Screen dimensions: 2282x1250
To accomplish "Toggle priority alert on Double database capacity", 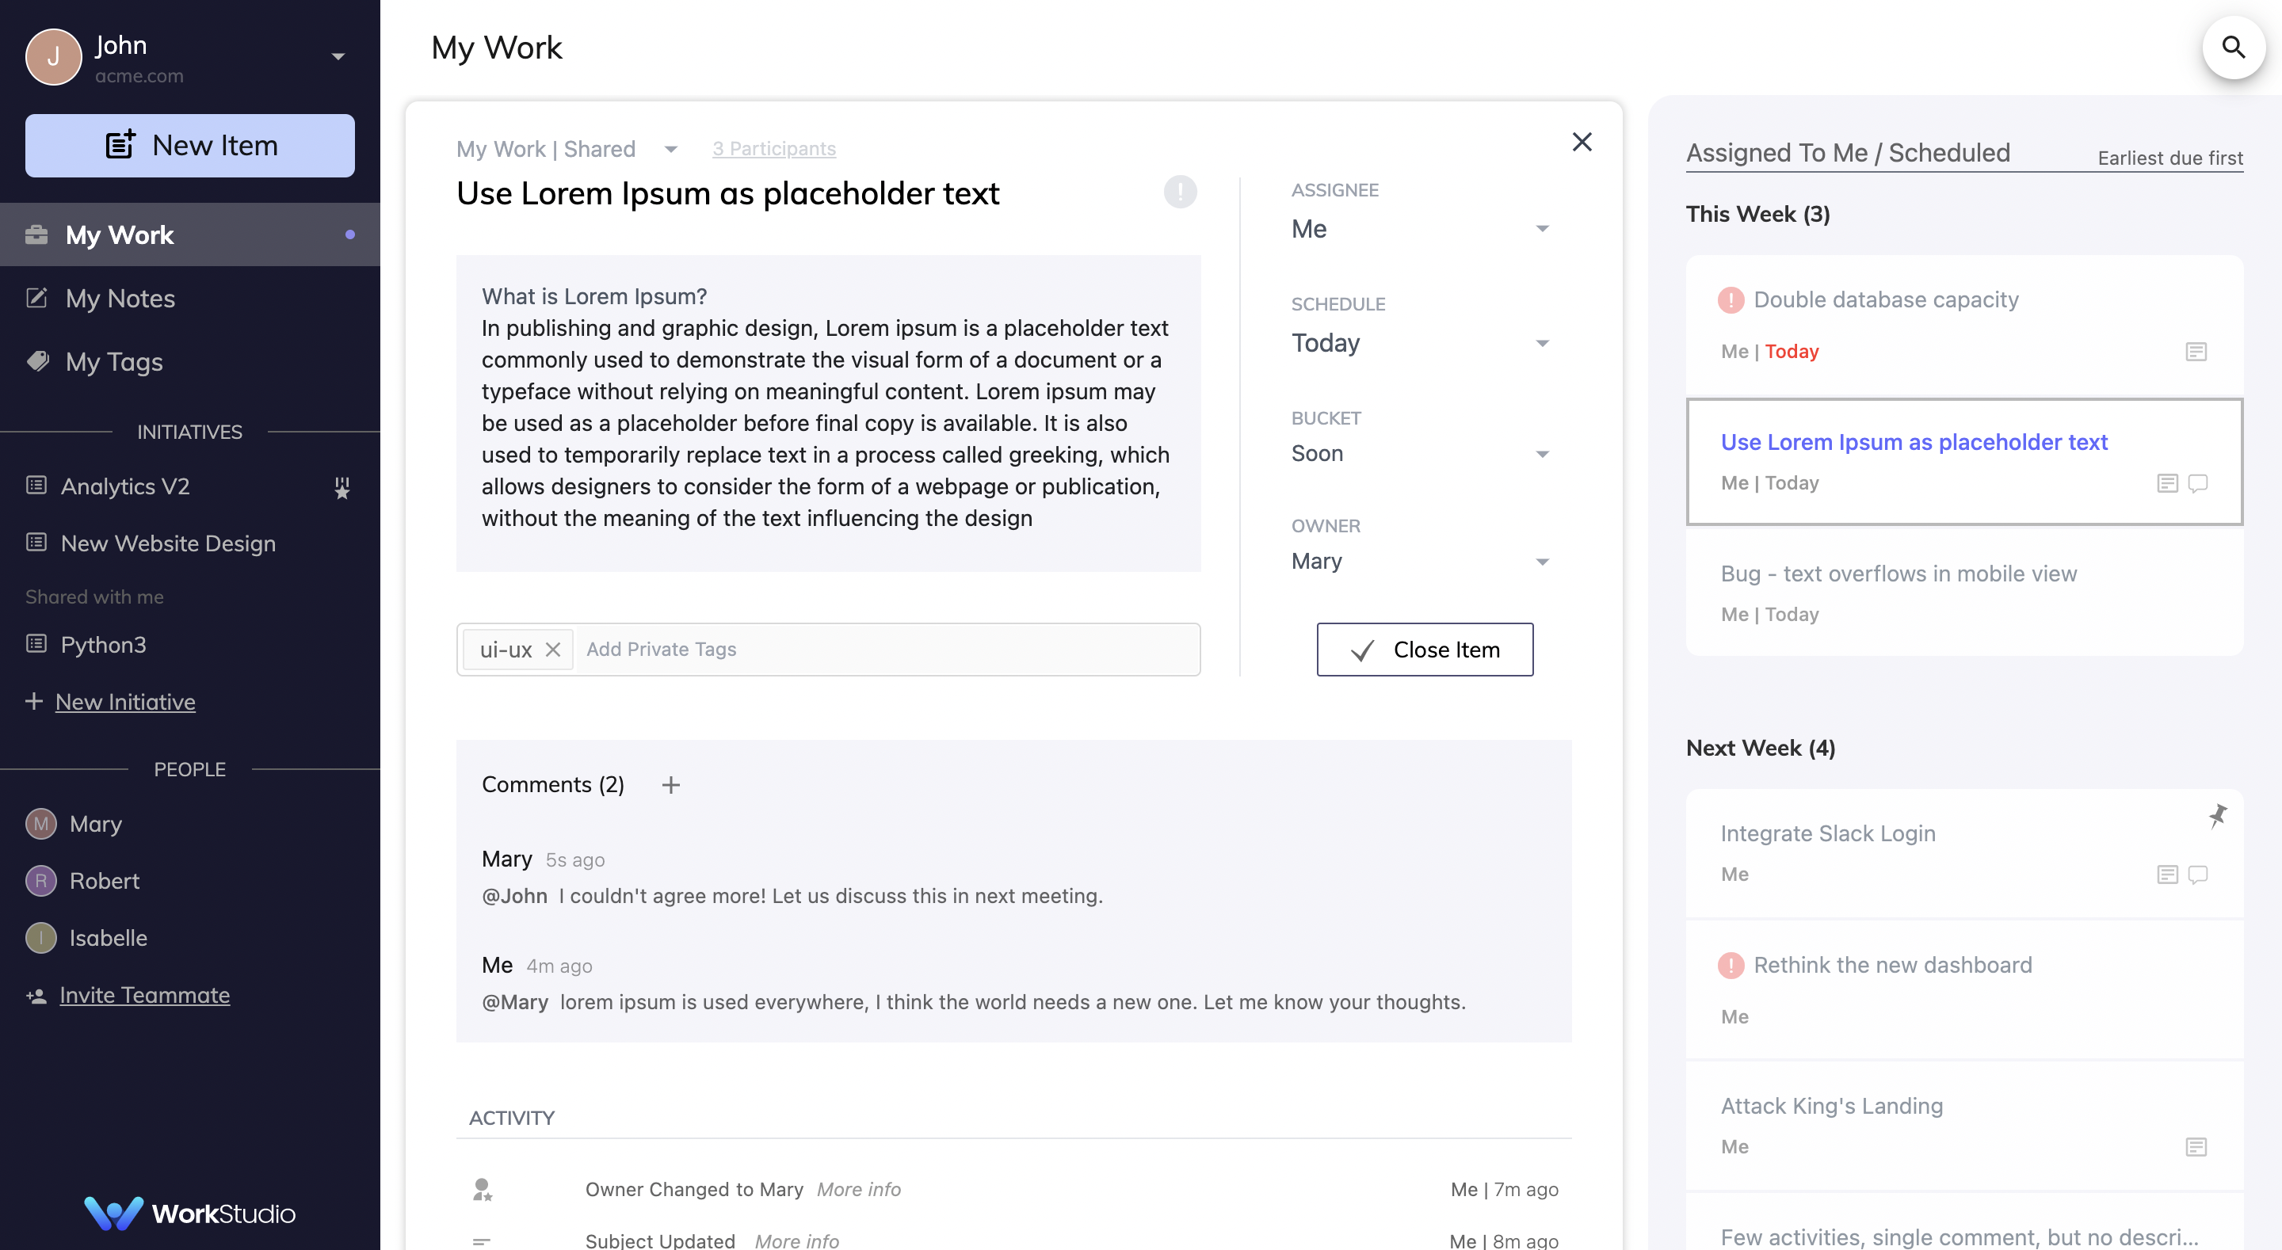I will click(1730, 299).
